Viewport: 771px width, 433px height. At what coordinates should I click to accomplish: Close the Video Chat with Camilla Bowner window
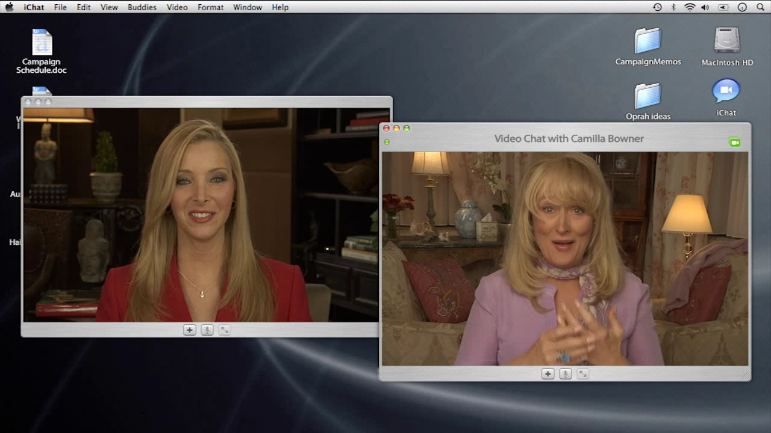click(386, 128)
